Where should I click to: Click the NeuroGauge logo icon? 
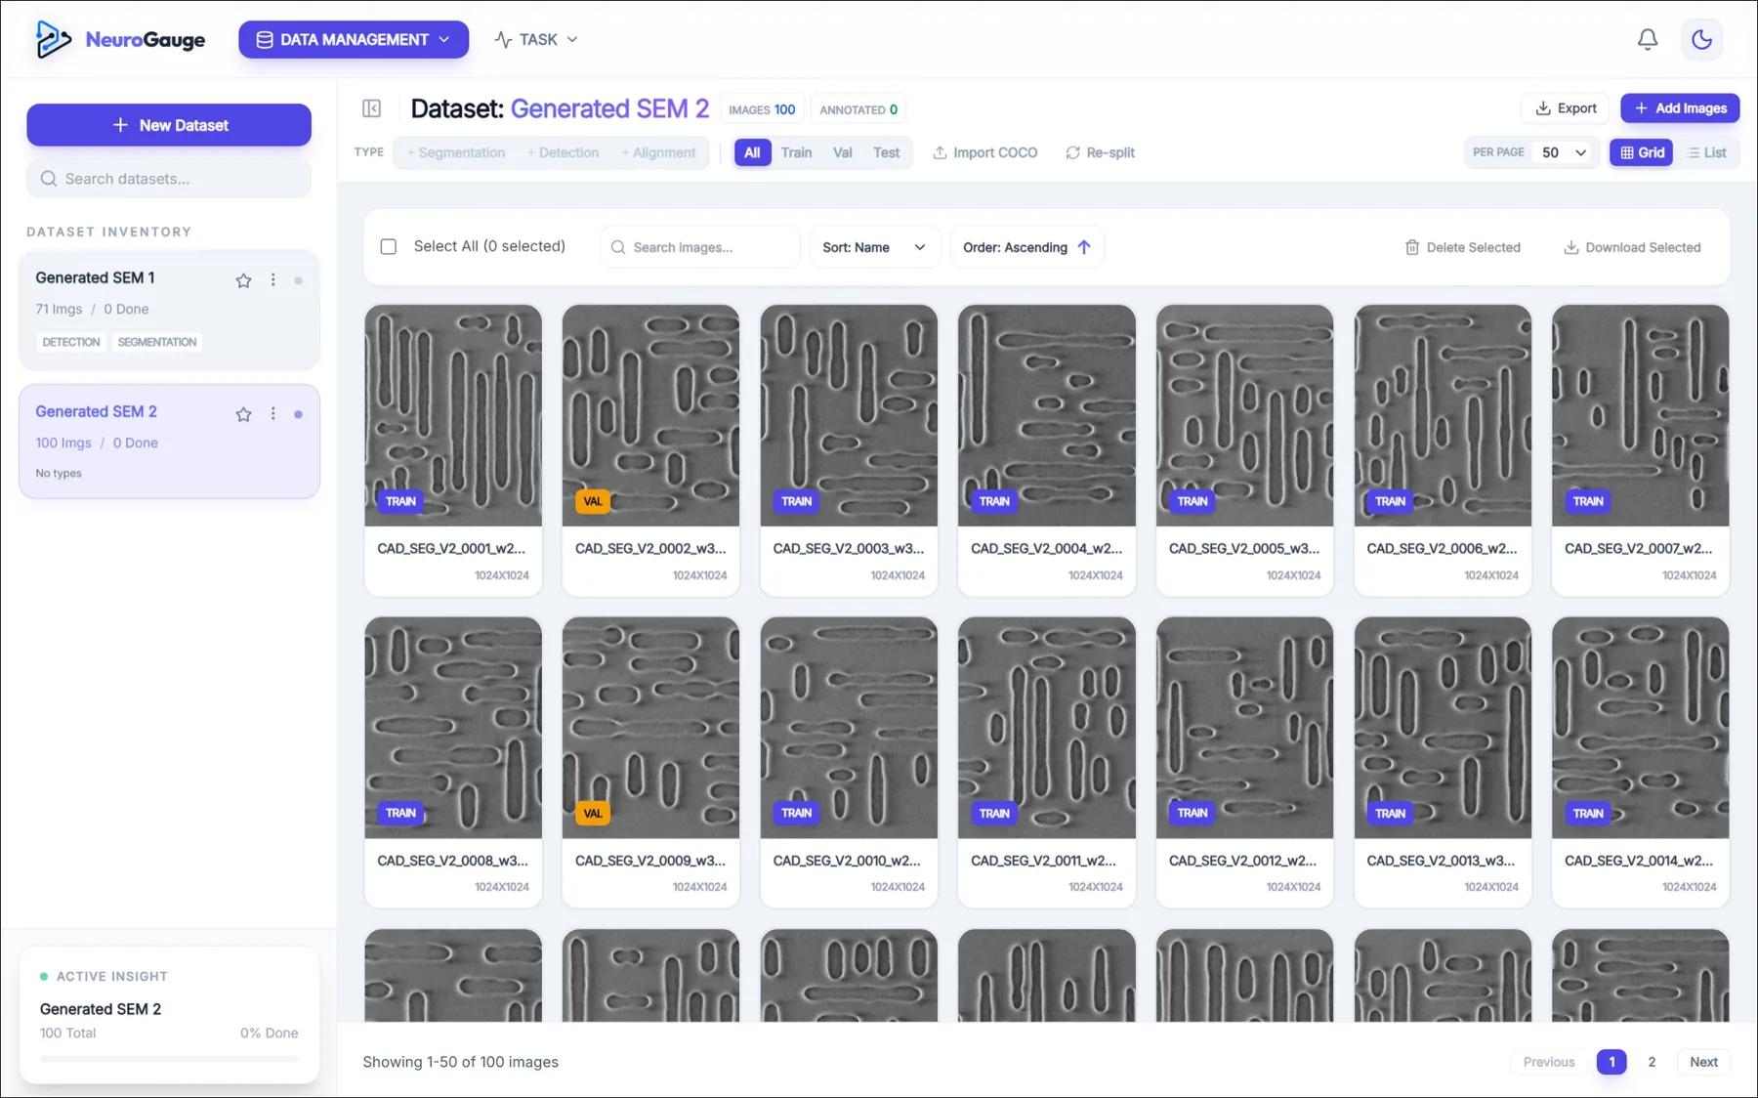point(53,40)
